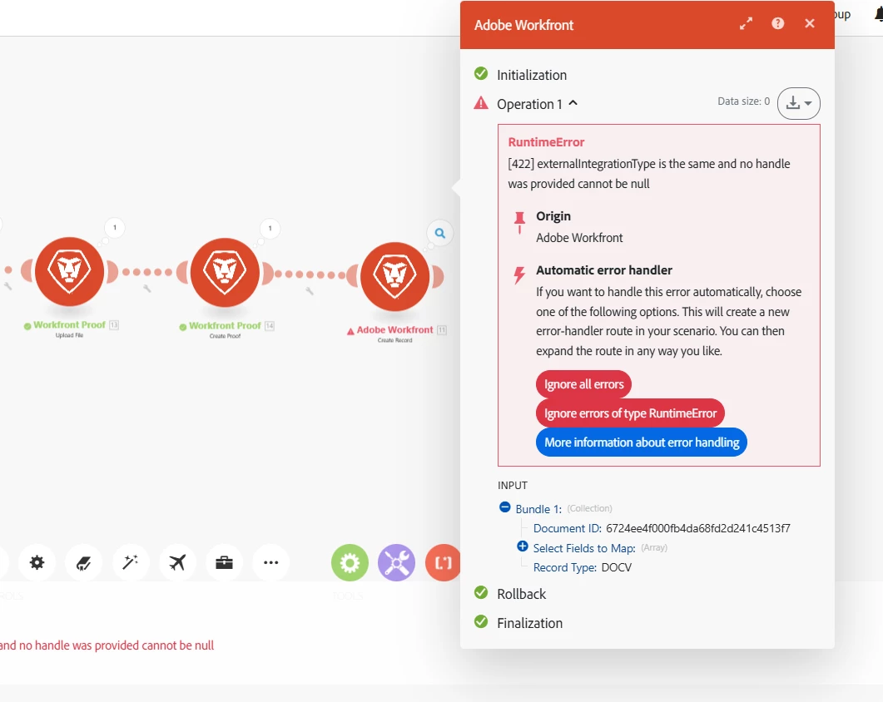Open the briefcase toolbar icon
883x702 pixels.
pos(224,562)
